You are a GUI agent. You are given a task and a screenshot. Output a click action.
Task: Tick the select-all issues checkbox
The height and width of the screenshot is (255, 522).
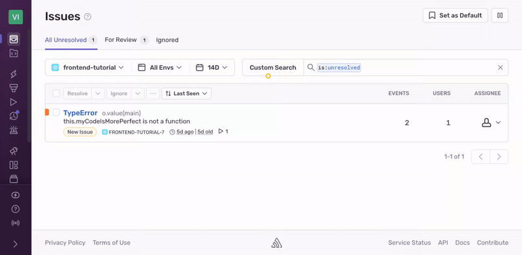point(56,93)
